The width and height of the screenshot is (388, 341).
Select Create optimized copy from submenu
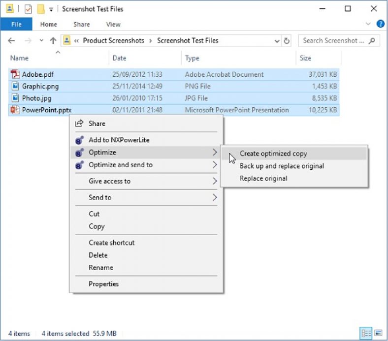273,154
